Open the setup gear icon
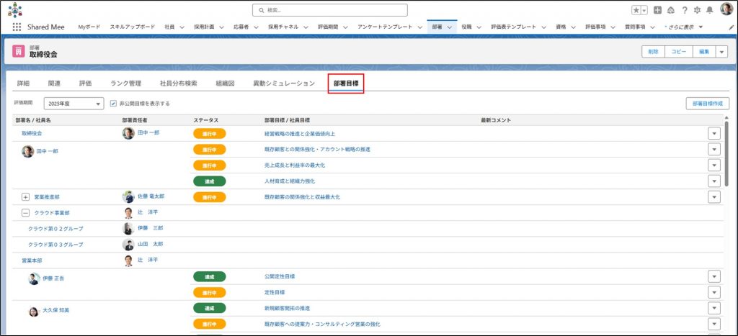738x336 pixels. tap(697, 10)
